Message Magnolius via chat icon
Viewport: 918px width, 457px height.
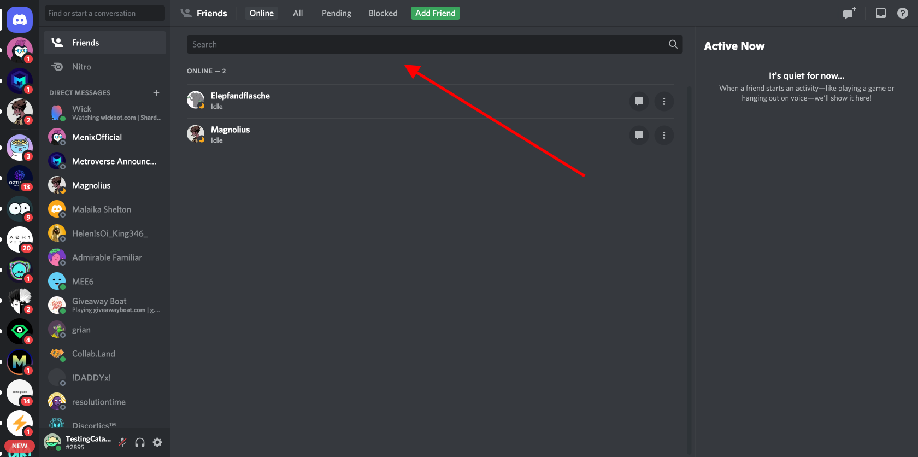[639, 135]
